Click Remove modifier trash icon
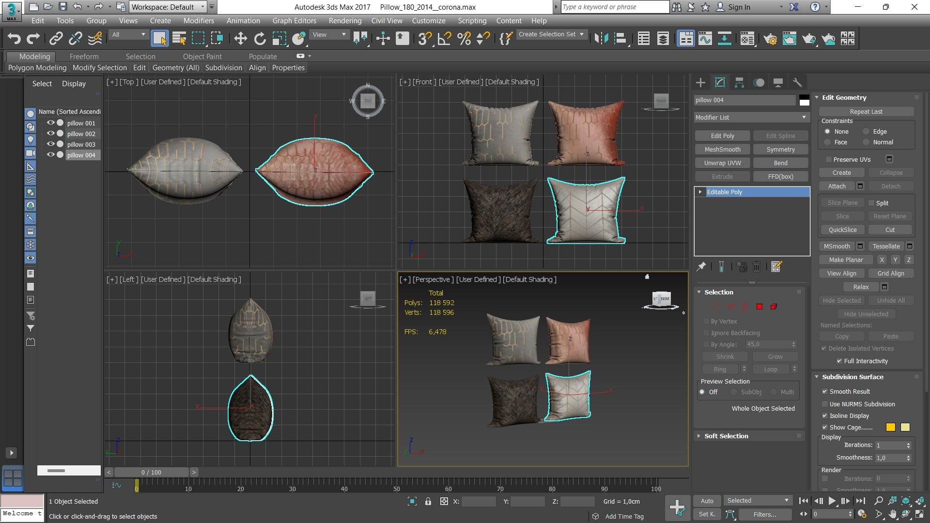930x523 pixels. [x=757, y=266]
